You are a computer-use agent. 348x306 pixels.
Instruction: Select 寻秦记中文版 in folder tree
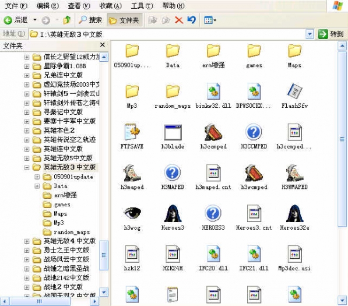click(x=63, y=112)
